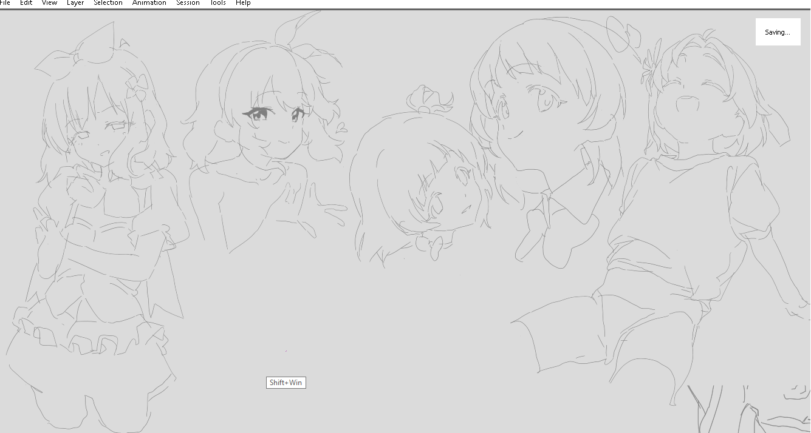Open the Selection menu

coord(108,3)
